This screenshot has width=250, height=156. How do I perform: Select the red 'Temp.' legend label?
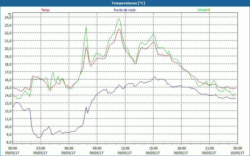46,10
